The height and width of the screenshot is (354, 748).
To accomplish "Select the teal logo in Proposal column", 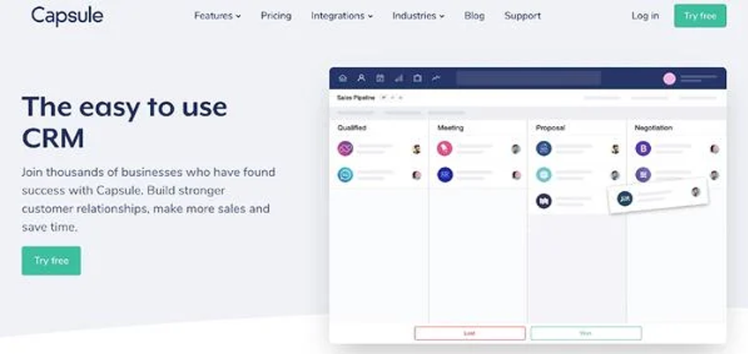I will pos(543,175).
